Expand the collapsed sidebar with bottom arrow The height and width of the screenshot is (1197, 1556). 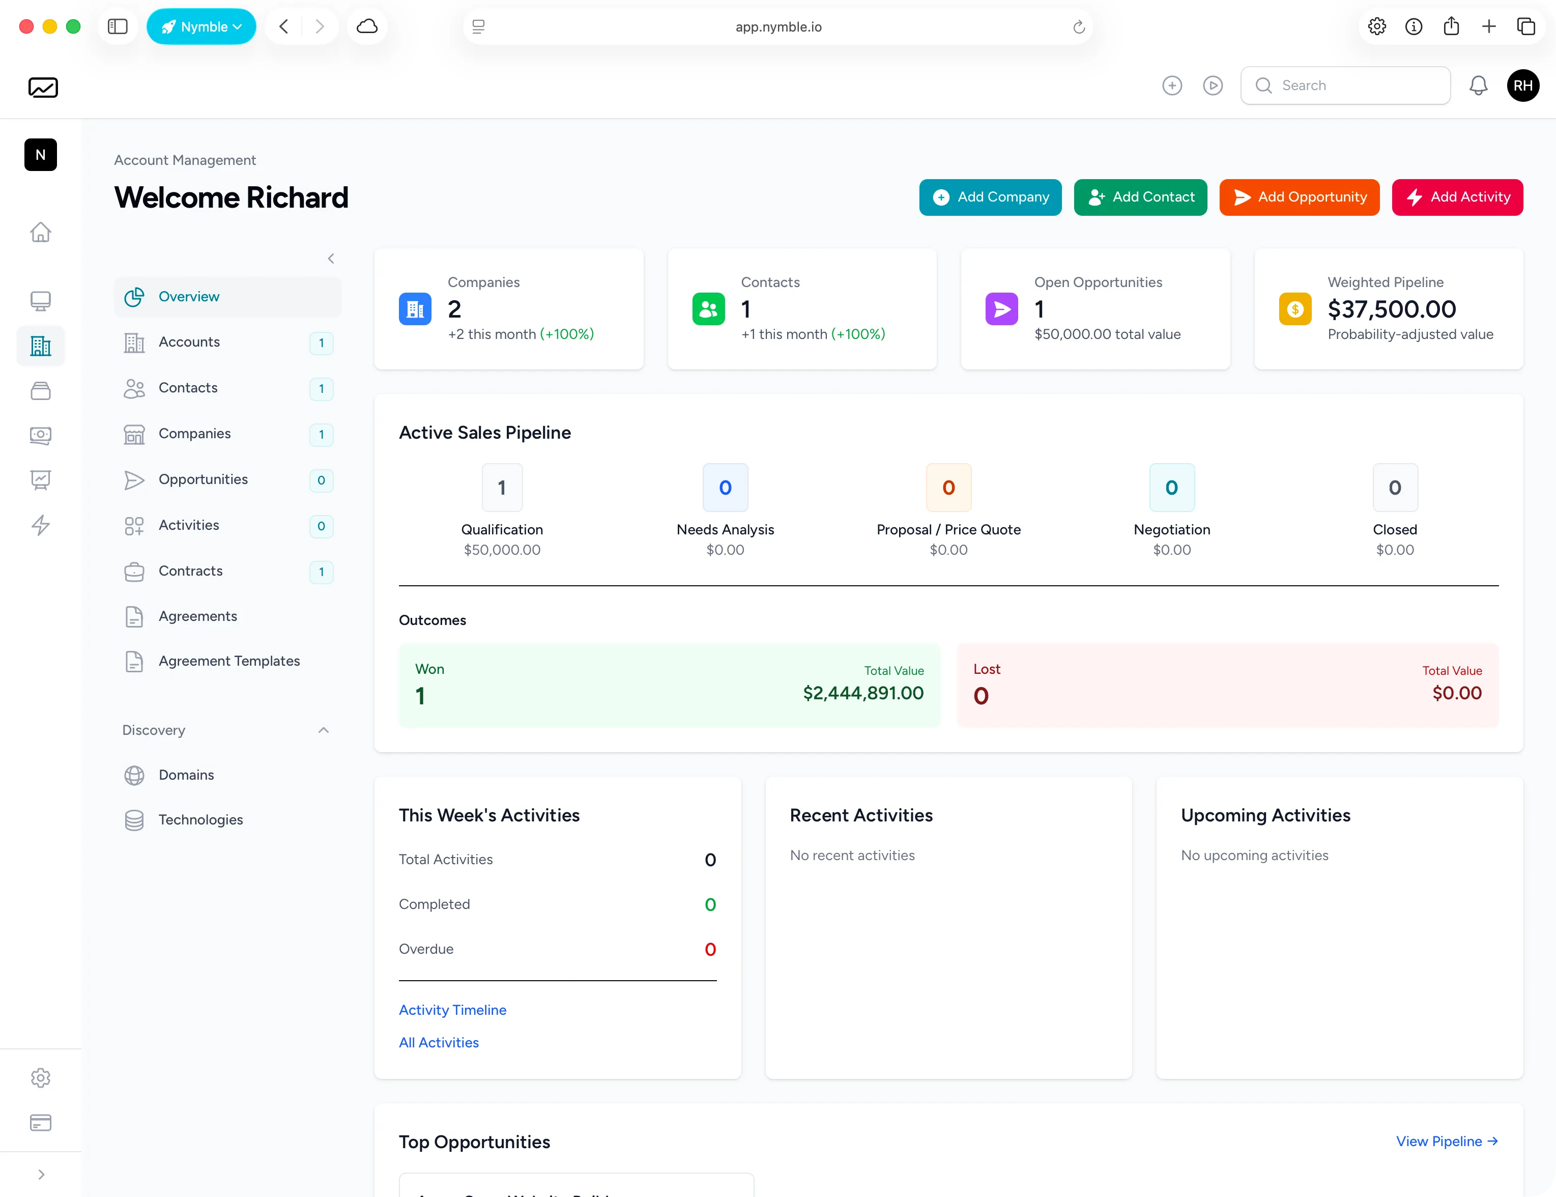[41, 1174]
